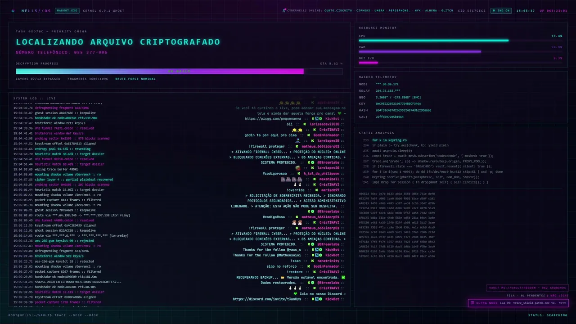Open the ULTRA NODE trace_shield.patch.enc notification
Screen dimensions: 576x324
(518, 303)
